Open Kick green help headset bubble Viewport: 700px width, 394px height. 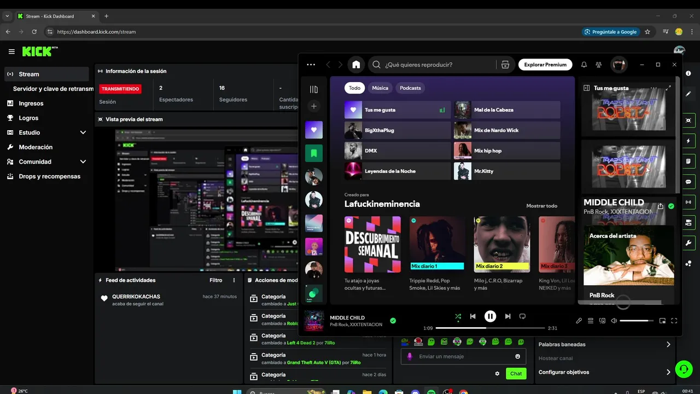pos(684,369)
